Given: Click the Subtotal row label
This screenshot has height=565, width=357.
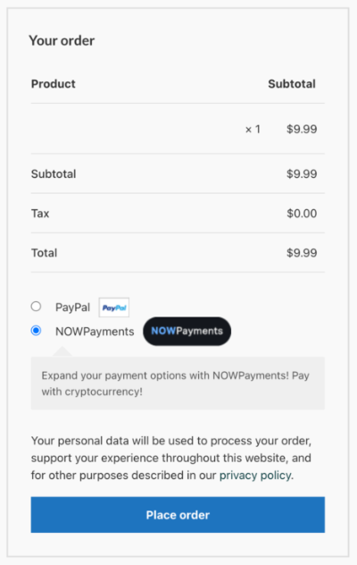Looking at the screenshot, I should (x=54, y=174).
